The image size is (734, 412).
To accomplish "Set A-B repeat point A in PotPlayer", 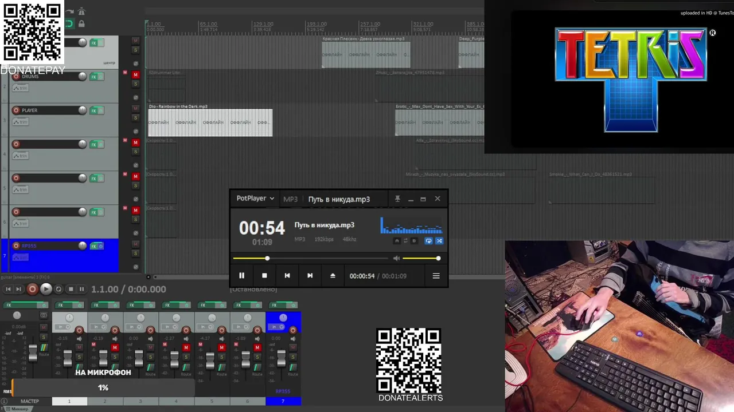I will coord(396,241).
